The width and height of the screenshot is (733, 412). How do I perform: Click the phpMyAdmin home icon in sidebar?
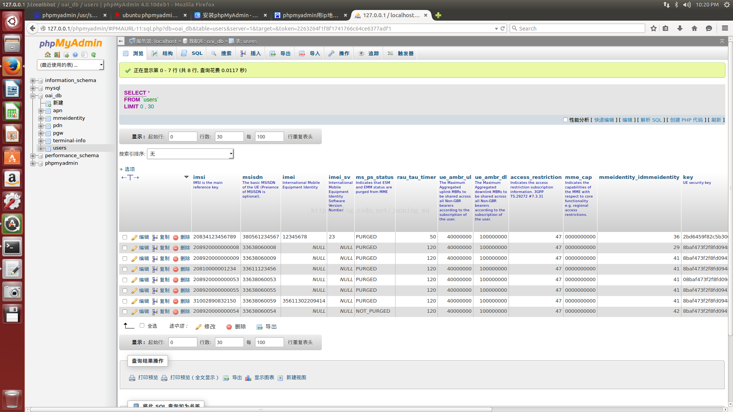tap(48, 55)
